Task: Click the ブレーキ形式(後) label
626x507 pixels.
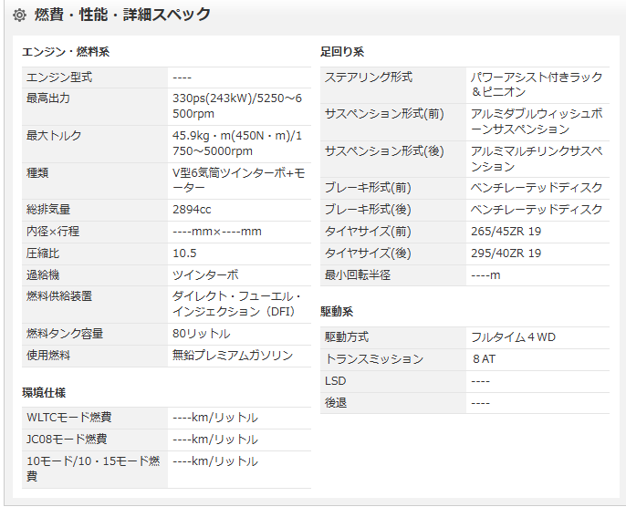Action: point(368,210)
